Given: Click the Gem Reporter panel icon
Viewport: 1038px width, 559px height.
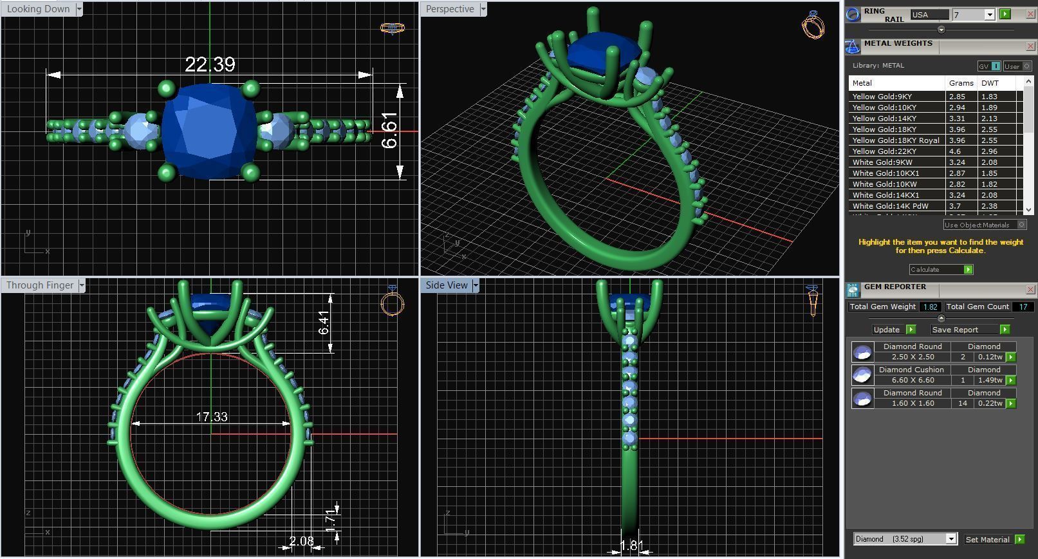Looking at the screenshot, I should 853,290.
